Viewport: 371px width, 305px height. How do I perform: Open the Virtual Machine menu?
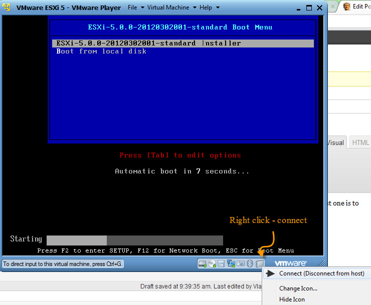point(168,7)
